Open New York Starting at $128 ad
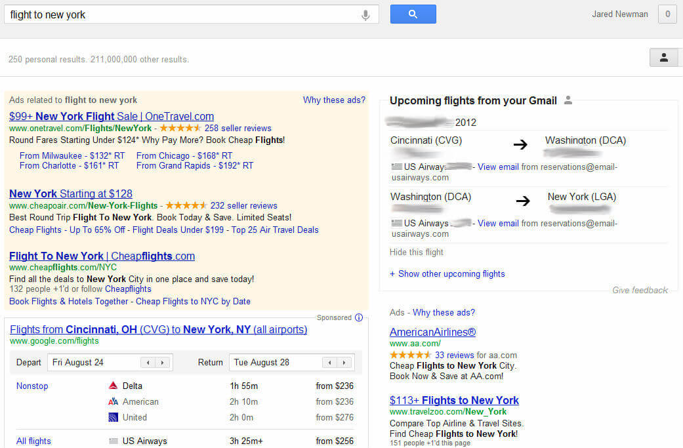The height and width of the screenshot is (448, 683). [x=71, y=193]
